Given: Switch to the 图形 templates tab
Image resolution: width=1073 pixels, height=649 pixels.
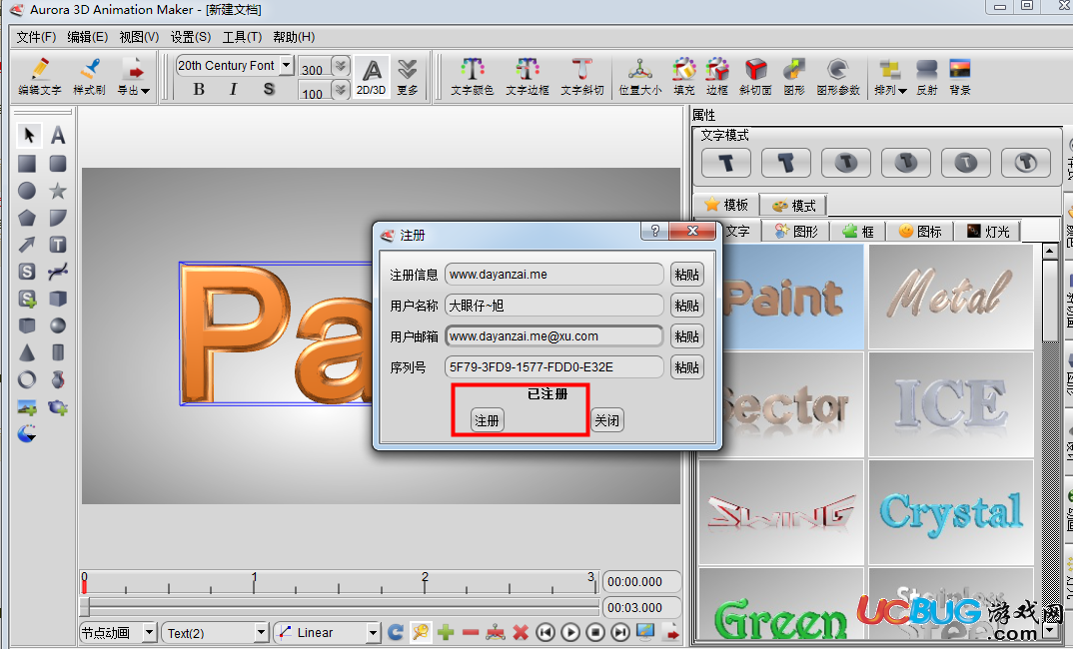Looking at the screenshot, I should click(x=796, y=232).
